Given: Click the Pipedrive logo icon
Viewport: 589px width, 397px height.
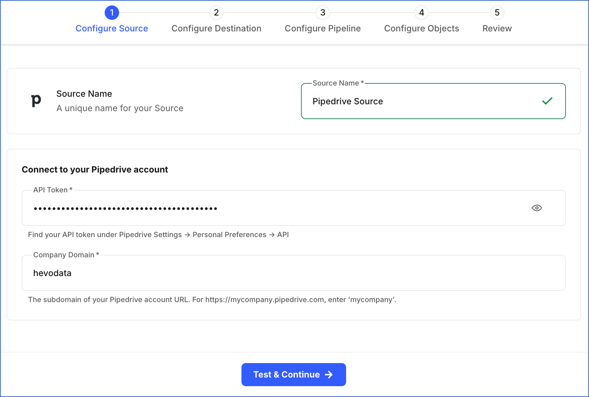Looking at the screenshot, I should coord(36,100).
